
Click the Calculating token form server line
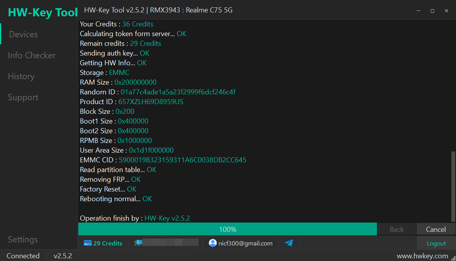[x=133, y=34]
